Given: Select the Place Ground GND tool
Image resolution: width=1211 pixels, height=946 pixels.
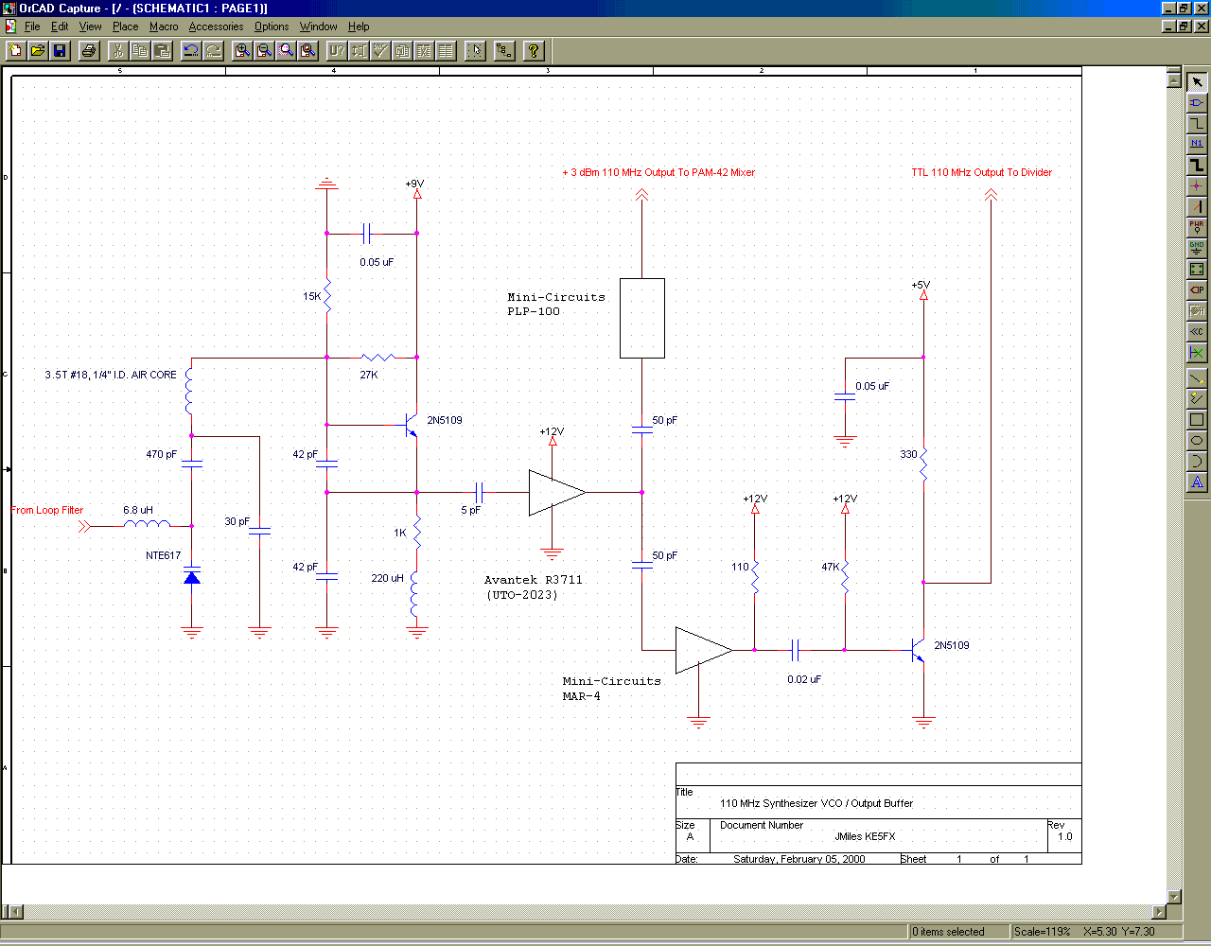Looking at the screenshot, I should point(1197,248).
